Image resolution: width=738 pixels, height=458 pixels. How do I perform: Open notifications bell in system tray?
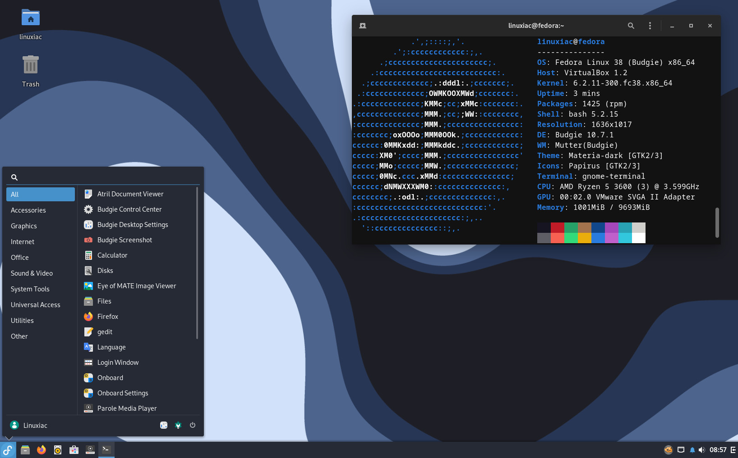click(692, 450)
